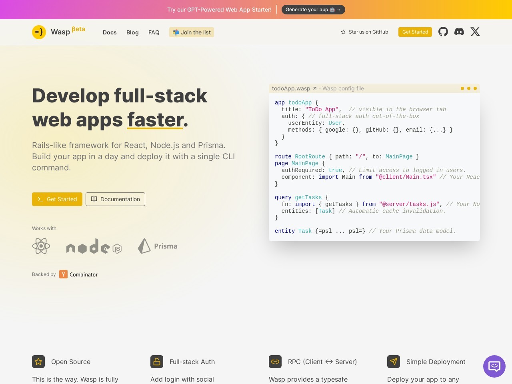Click Star us on GitHub link
The height and width of the screenshot is (384, 512).
tap(364, 32)
